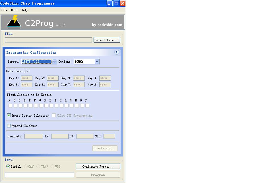Click the Baudrate input field
The height and width of the screenshot is (183, 260).
[34, 136]
